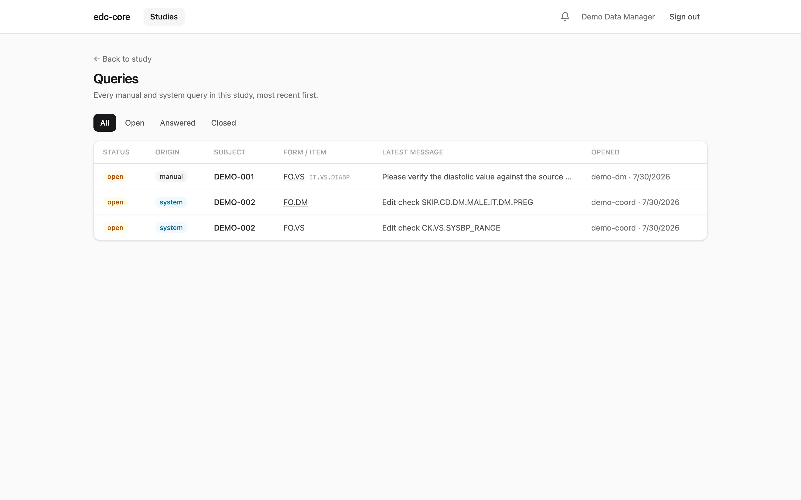Return via Back to study link
Image resolution: width=801 pixels, height=500 pixels.
click(x=122, y=59)
